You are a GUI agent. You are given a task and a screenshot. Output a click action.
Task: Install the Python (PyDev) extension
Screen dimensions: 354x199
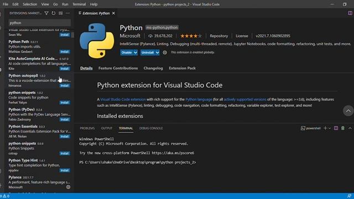tap(65, 119)
